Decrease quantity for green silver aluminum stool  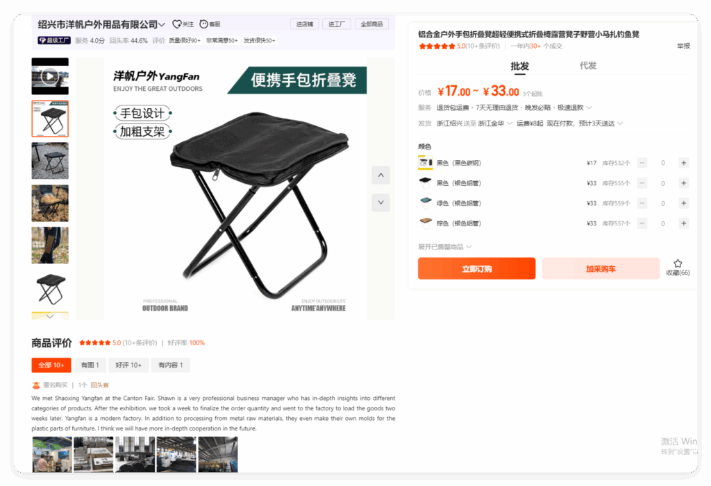[x=642, y=203]
